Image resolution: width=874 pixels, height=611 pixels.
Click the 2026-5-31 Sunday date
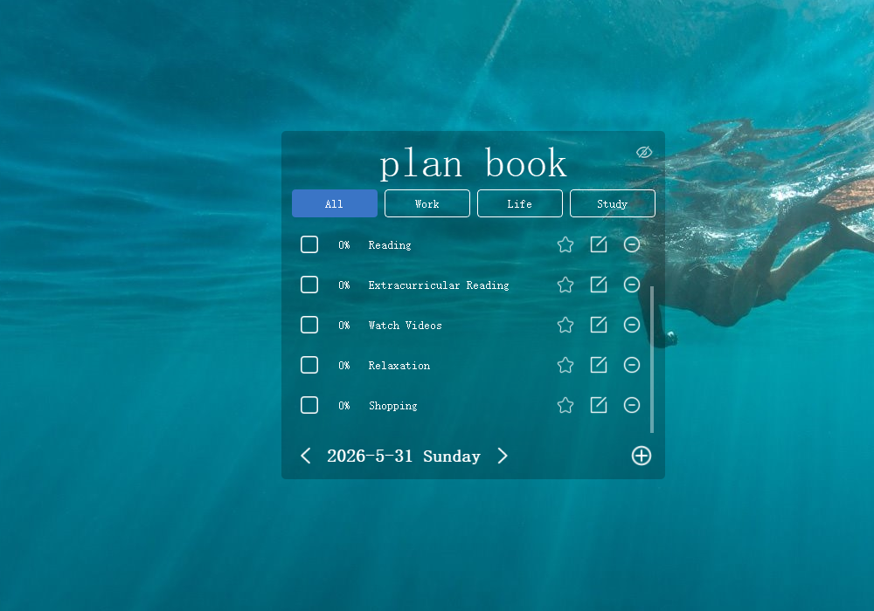(x=404, y=457)
